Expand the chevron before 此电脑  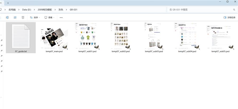click(x=5, y=10)
